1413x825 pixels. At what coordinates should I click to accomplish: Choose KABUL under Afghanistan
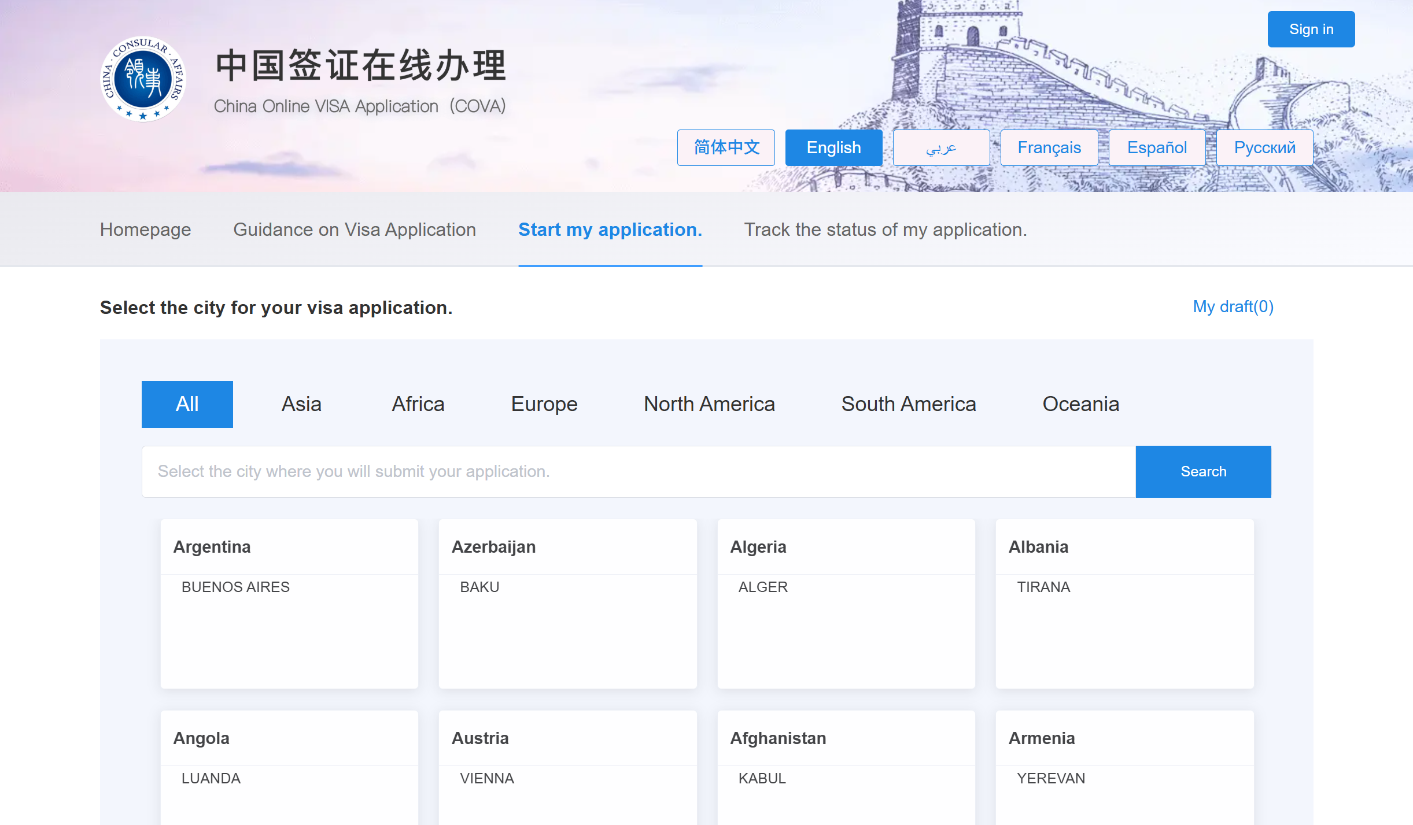tap(762, 778)
